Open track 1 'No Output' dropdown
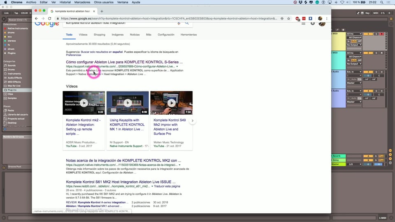This screenshot has height=222, width=395. click(x=354, y=45)
